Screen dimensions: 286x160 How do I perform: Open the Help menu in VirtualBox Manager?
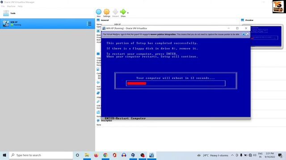(20, 6)
